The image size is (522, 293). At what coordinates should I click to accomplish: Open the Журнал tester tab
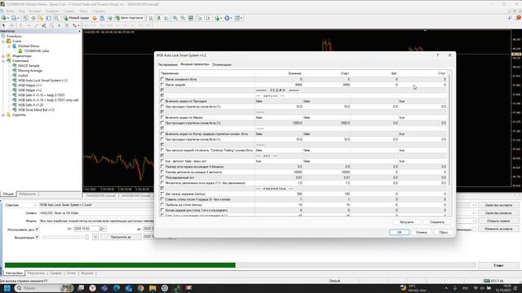[x=87, y=273]
